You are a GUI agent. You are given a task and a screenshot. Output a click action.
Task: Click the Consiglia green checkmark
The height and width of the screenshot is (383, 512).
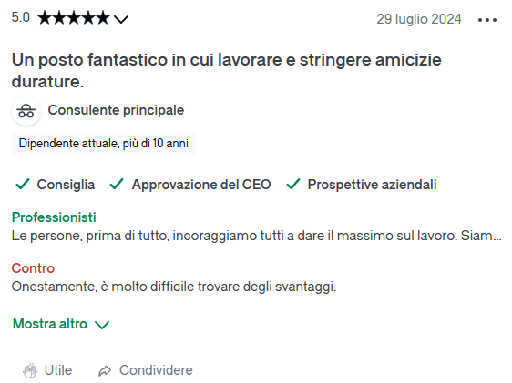tap(23, 184)
